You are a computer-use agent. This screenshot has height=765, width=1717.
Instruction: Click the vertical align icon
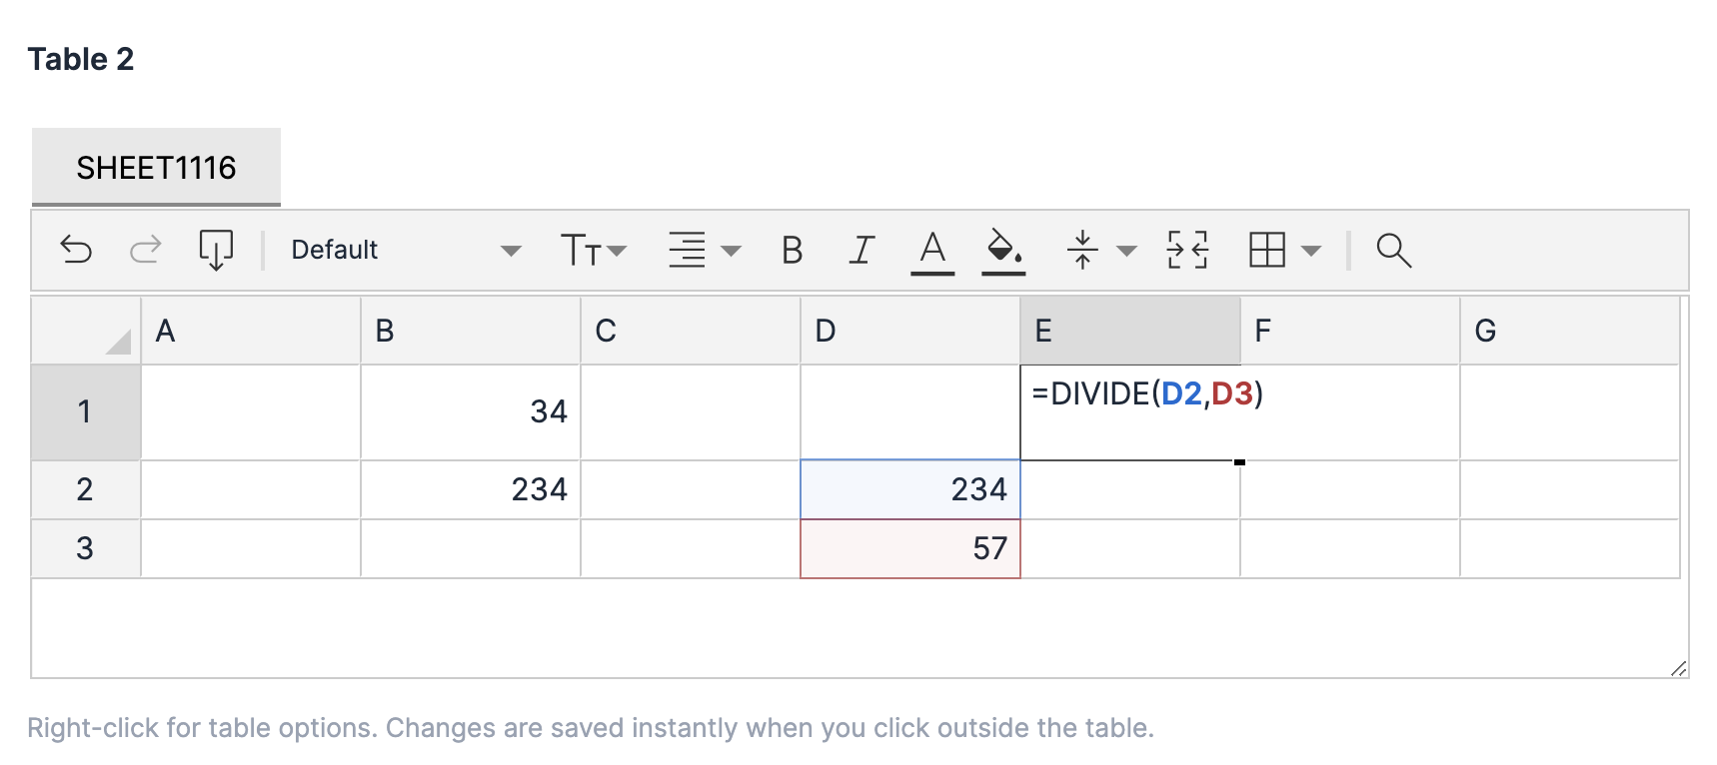[x=1082, y=250]
